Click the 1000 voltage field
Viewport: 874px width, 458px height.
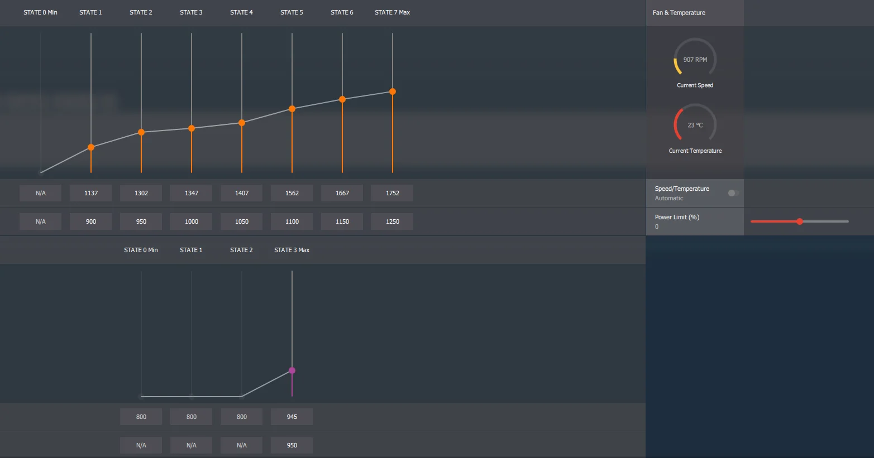(x=192, y=221)
